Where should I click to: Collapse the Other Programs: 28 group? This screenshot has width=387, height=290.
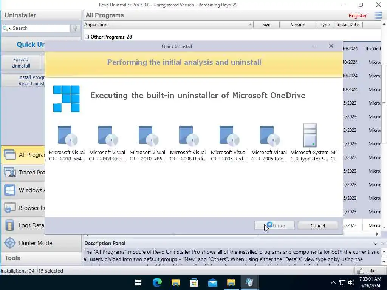pos(87,37)
